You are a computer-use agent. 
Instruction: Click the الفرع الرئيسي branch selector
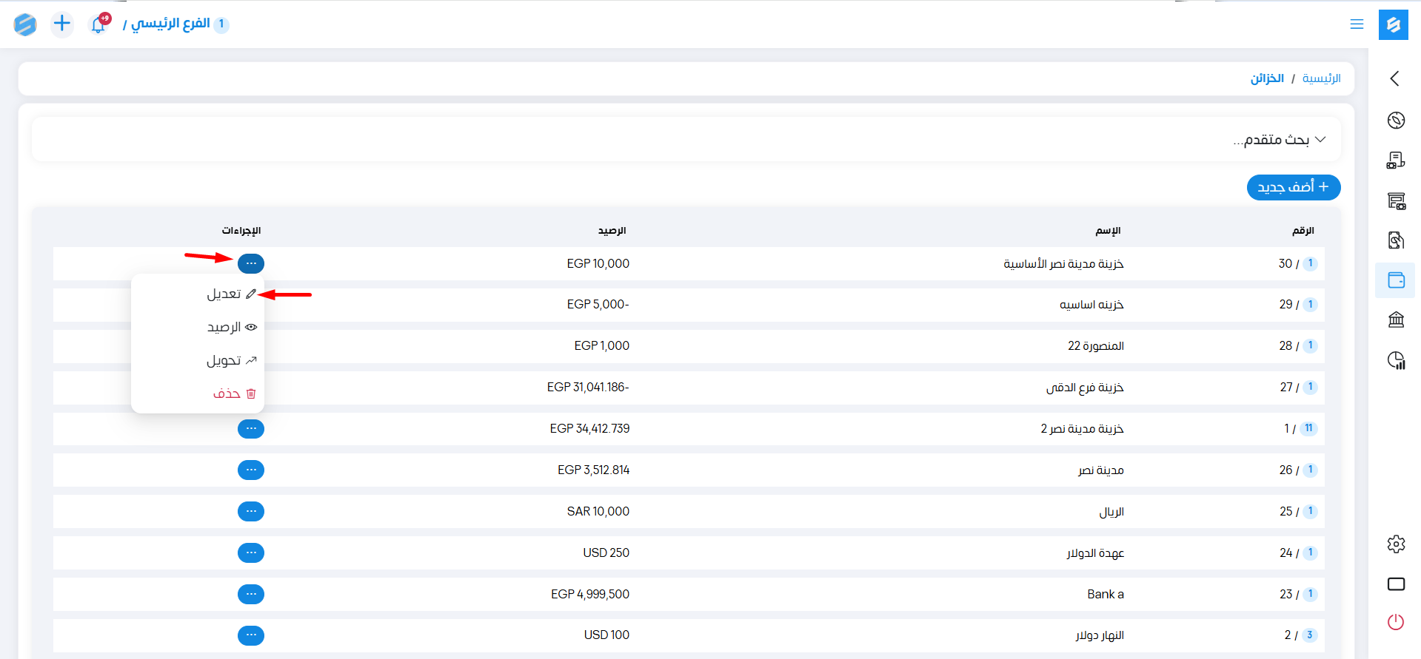[170, 24]
